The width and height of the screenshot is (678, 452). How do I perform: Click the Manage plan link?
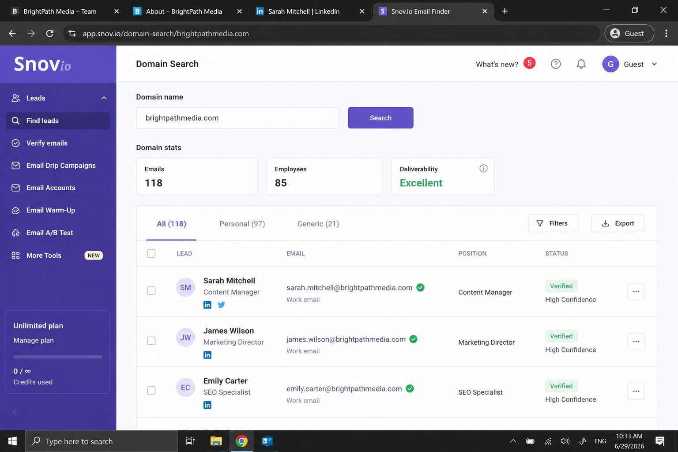pyautogui.click(x=34, y=340)
